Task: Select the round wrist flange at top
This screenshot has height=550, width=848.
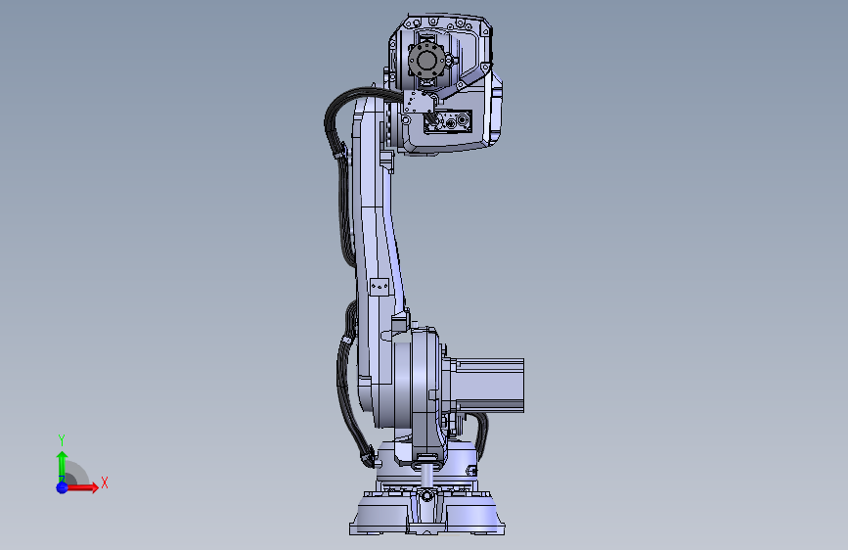Action: pos(426,59)
